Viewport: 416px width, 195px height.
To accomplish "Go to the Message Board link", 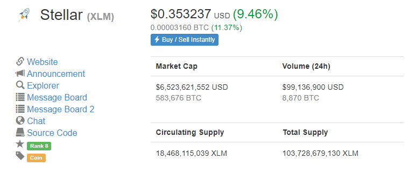I will (x=57, y=97).
